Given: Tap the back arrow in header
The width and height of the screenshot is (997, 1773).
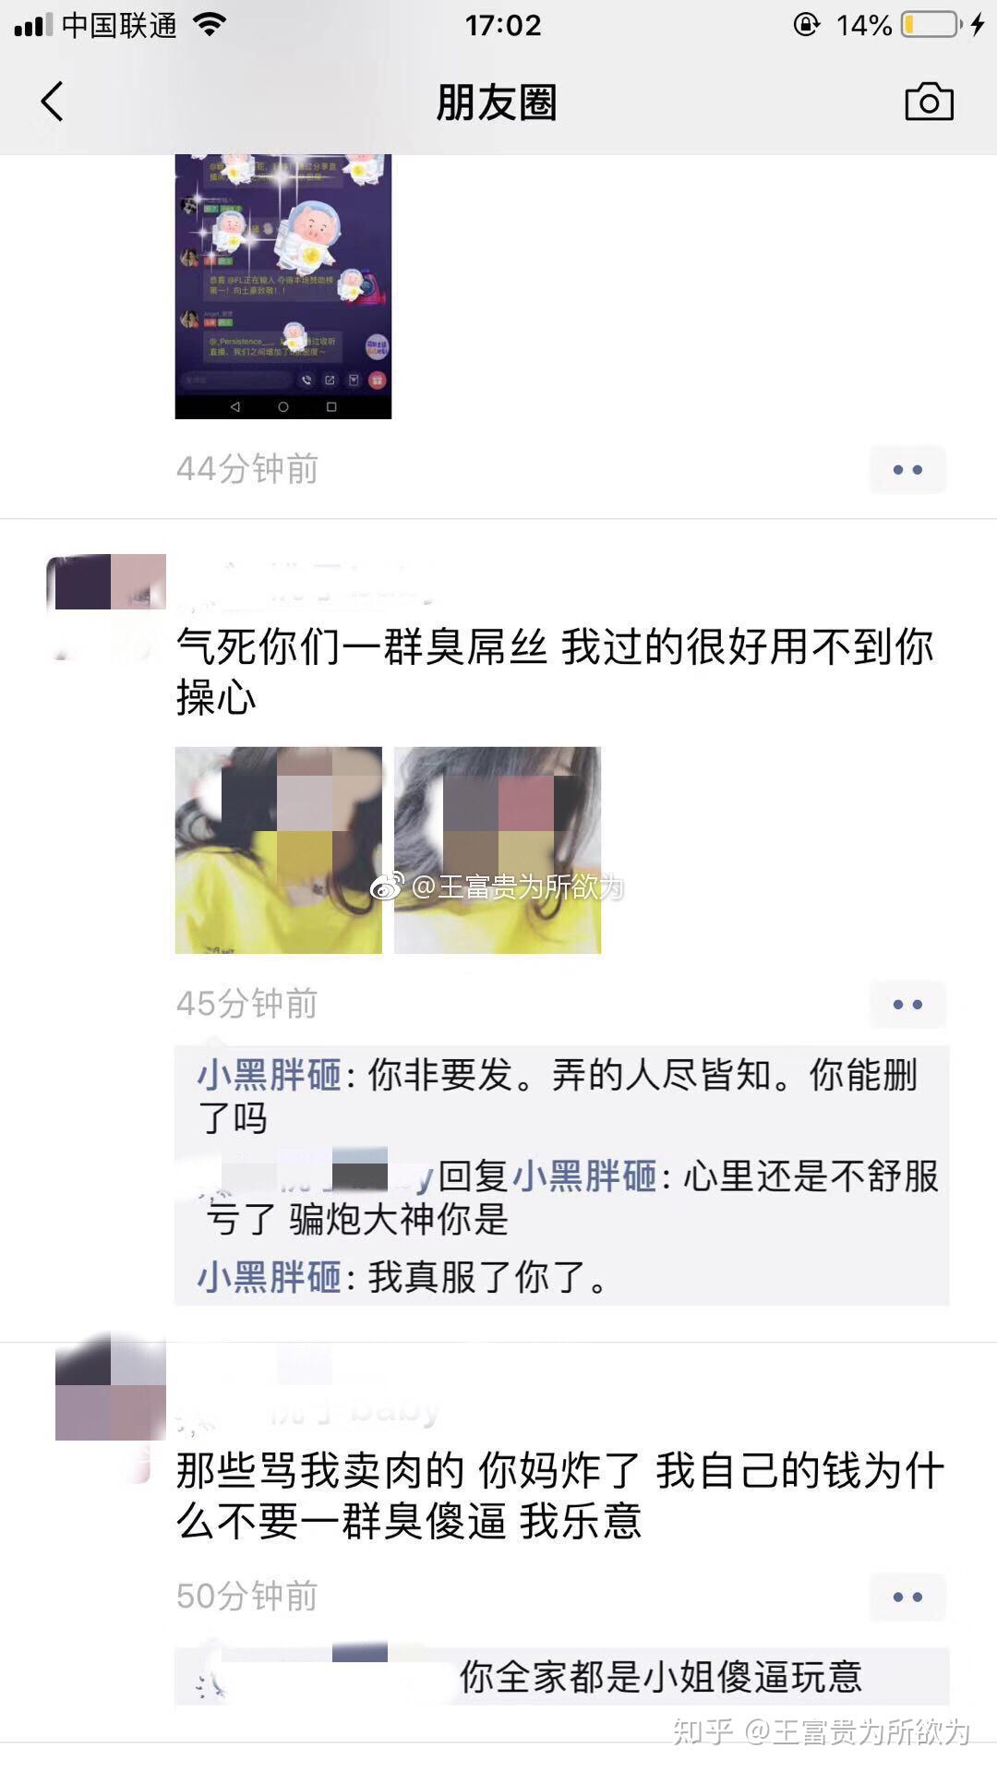Looking at the screenshot, I should [53, 102].
